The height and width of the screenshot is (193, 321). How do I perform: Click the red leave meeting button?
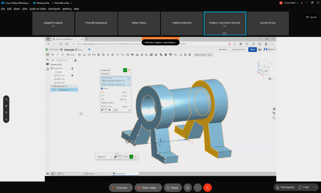[208, 188]
